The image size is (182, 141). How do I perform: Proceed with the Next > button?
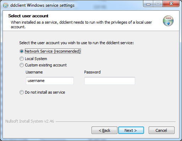[x=131, y=130]
